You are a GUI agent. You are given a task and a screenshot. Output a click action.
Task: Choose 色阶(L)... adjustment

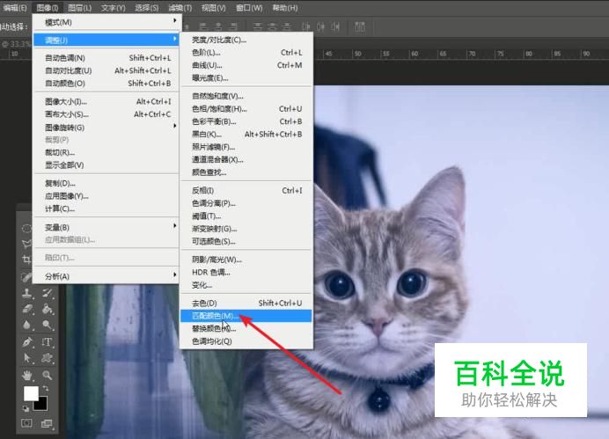[246, 53]
